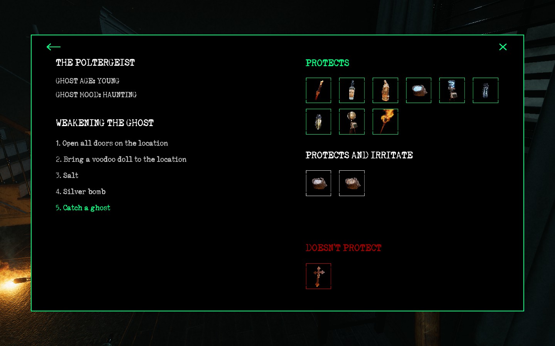Select the glowing blue powder sack under Protects
Image resolution: width=555 pixels, height=346 pixels.
click(x=419, y=90)
